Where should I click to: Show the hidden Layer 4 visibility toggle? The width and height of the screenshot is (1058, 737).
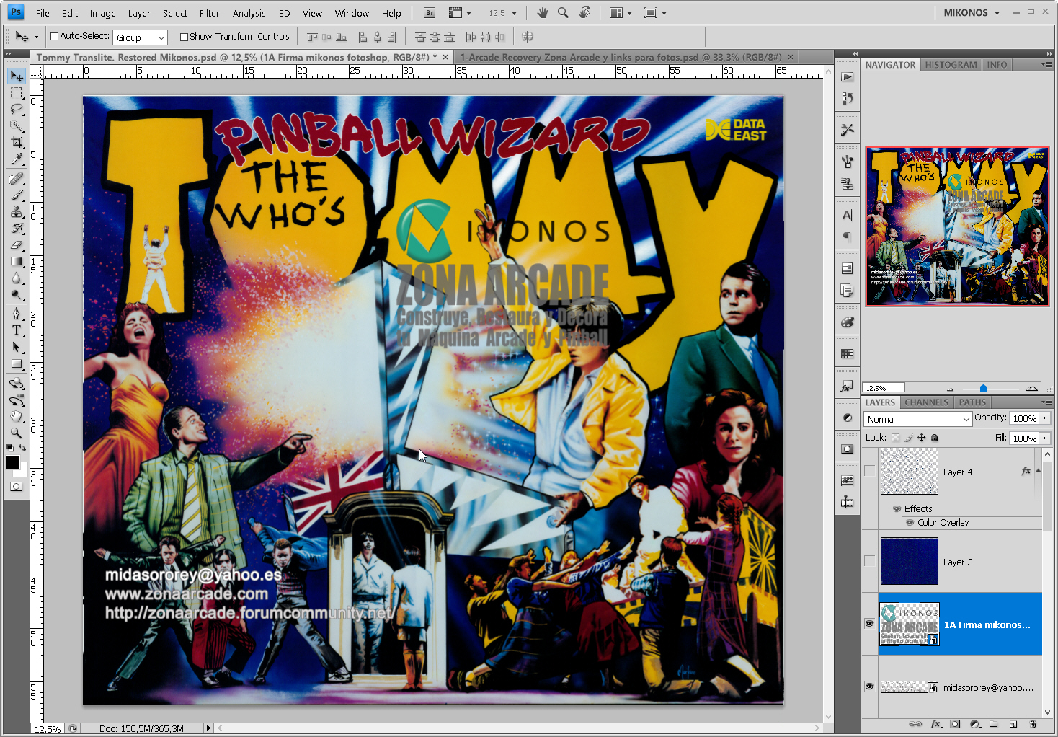click(868, 472)
